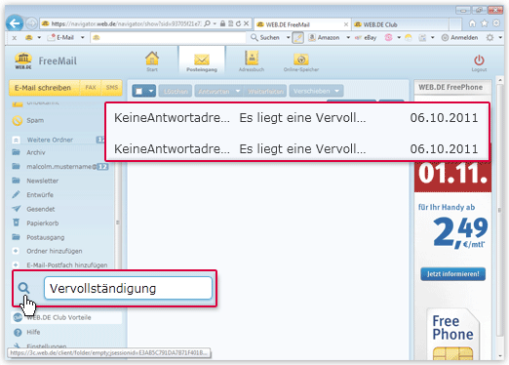Close the WEB.DE toolbar with X
This screenshot has width=509, height=365.
coord(15,38)
